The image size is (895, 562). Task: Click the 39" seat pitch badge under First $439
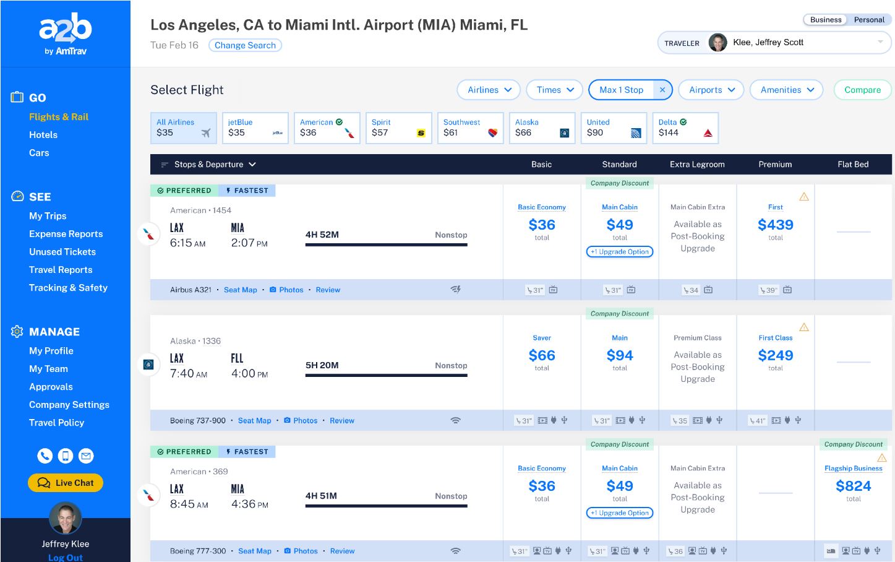[x=769, y=290]
